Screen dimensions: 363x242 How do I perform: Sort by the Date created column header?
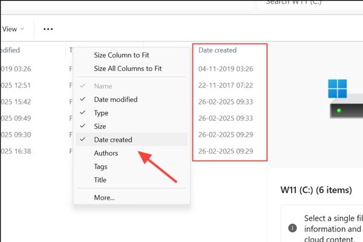click(x=218, y=50)
